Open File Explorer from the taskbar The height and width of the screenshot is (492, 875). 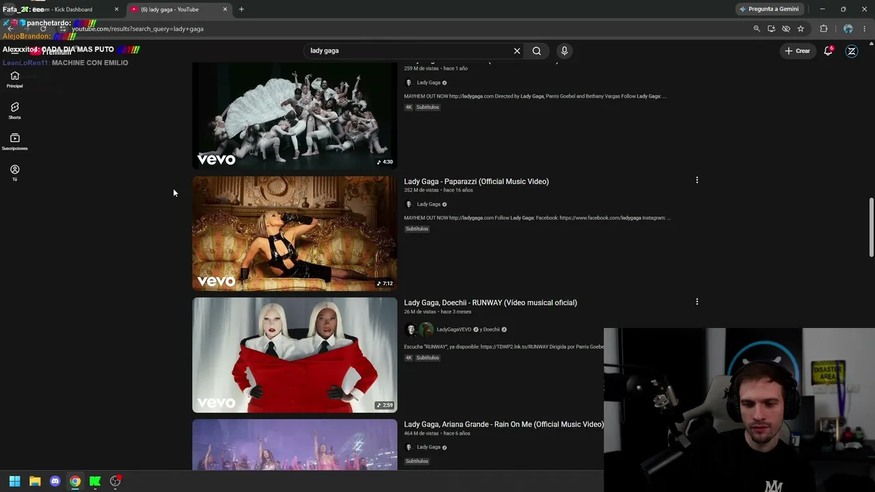[x=35, y=481]
